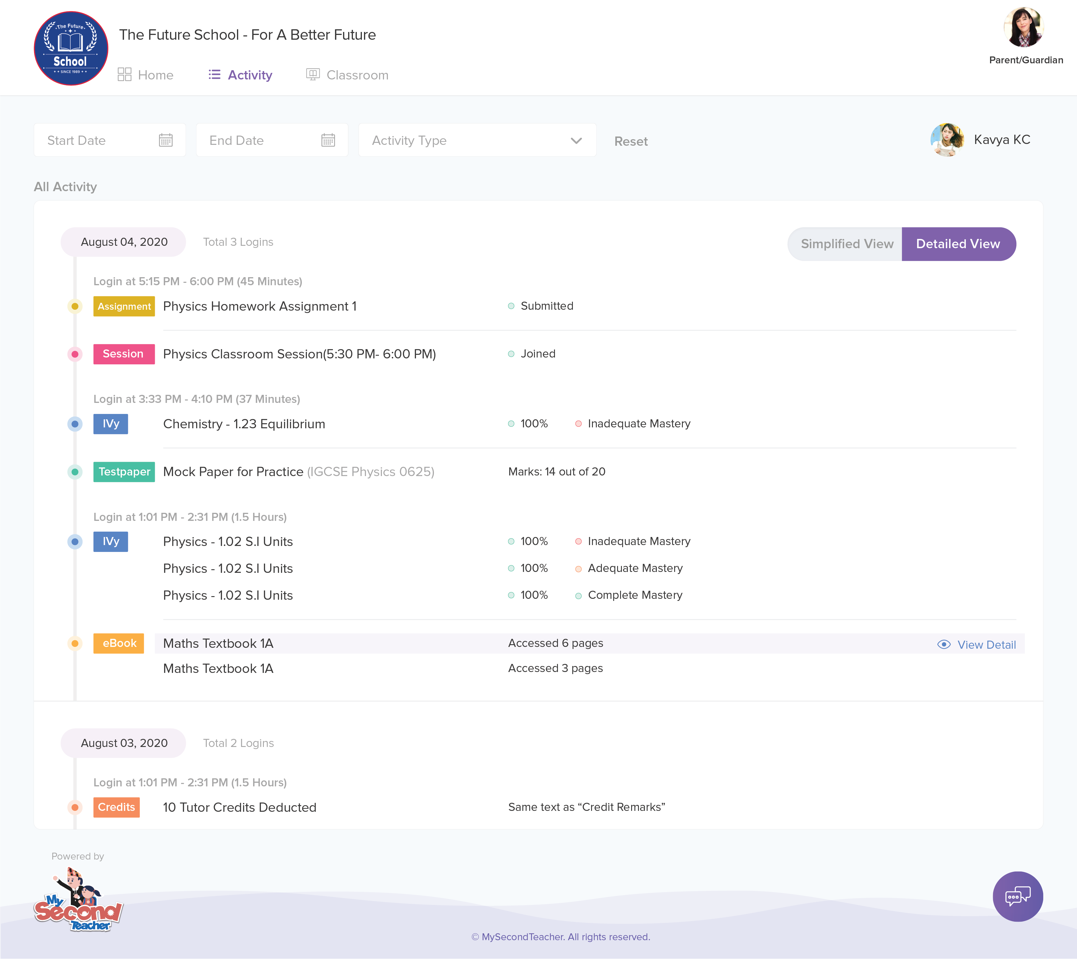The image size is (1077, 959).
Task: Click the August 04, 2020 date pill
Action: pyautogui.click(x=124, y=242)
